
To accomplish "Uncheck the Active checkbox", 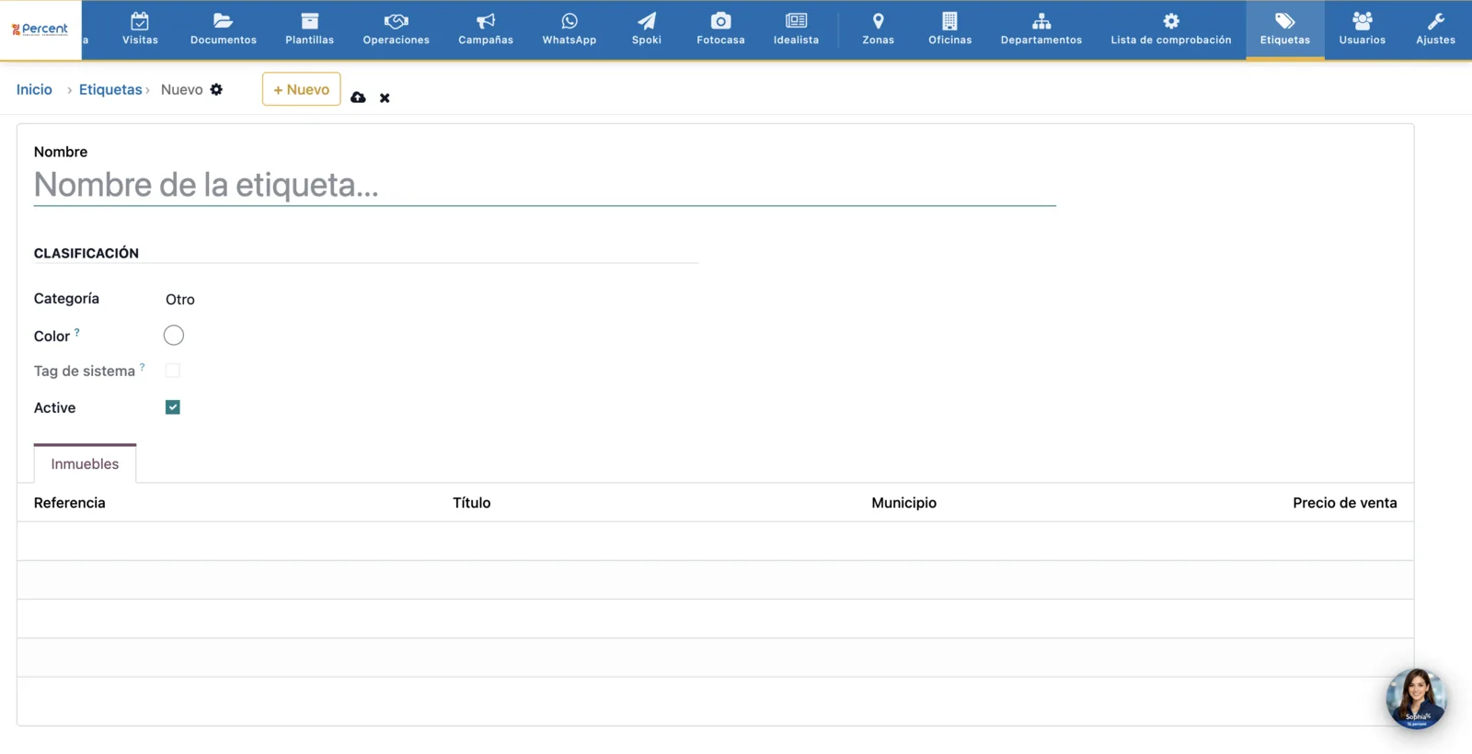I will [x=173, y=407].
